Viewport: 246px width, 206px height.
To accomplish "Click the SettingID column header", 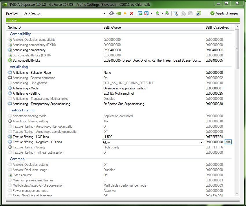I will (x=54, y=27).
